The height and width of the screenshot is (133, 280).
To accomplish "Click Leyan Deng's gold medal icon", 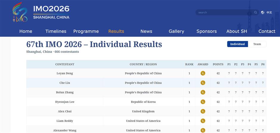I will (203, 73).
